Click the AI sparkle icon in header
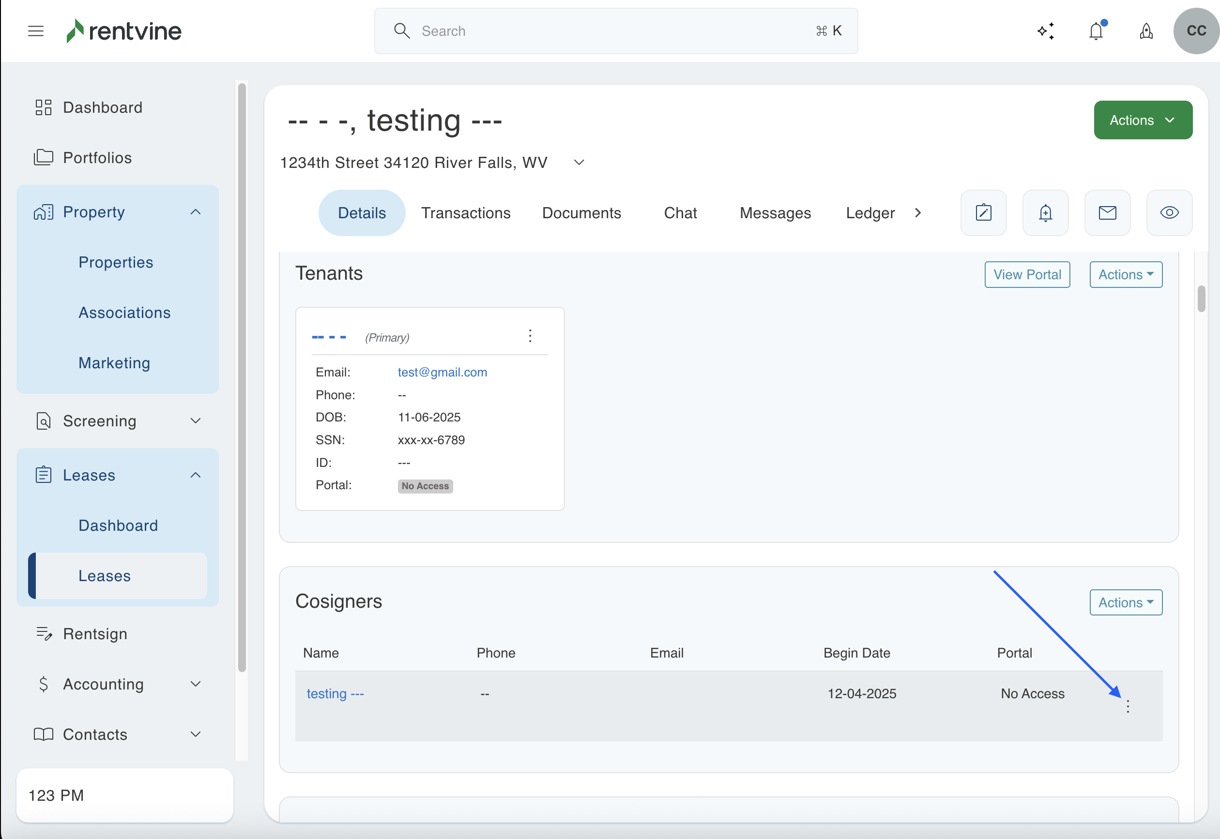The height and width of the screenshot is (839, 1220). 1045,31
